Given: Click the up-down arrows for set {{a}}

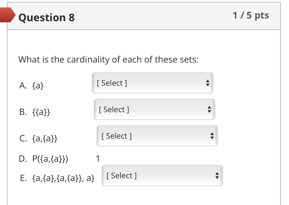Looking at the screenshot, I should [x=210, y=109].
